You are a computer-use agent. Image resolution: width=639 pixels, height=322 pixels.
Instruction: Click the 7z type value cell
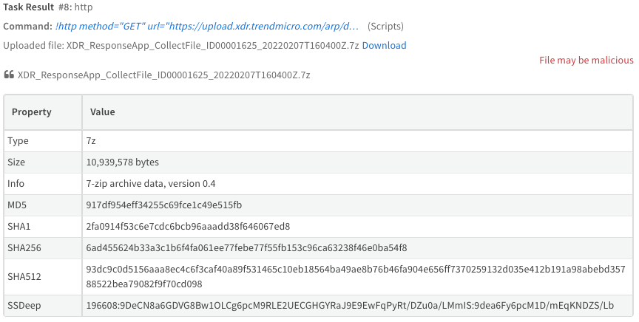tap(92, 140)
